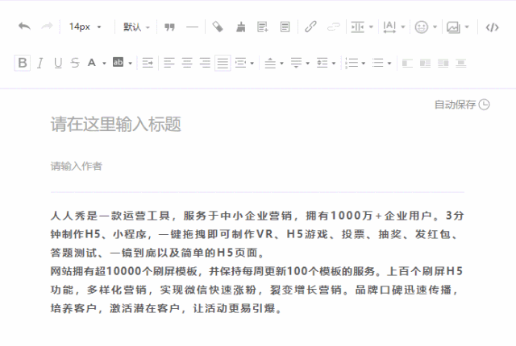The height and width of the screenshot is (346, 516).
Task: Expand the emoji dropdown arrow
Action: click(x=435, y=27)
